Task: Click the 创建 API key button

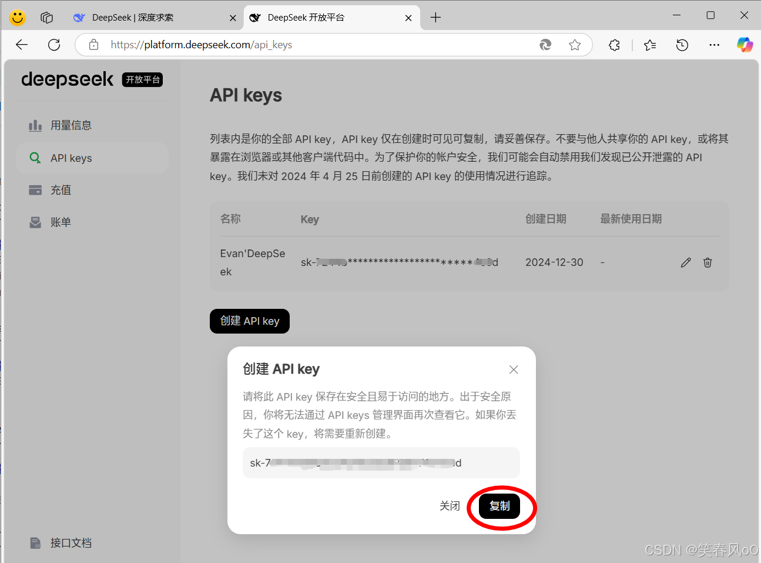Action: coord(250,321)
